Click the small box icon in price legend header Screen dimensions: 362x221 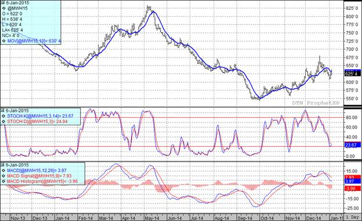click(x=2, y=3)
